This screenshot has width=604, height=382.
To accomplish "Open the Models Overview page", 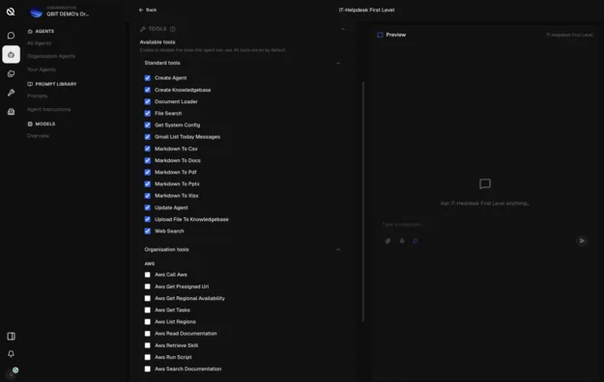I will pos(38,136).
